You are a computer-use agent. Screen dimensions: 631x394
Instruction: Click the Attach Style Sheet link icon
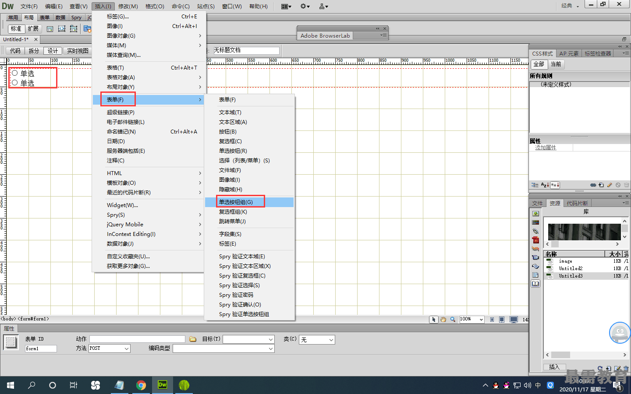point(593,185)
